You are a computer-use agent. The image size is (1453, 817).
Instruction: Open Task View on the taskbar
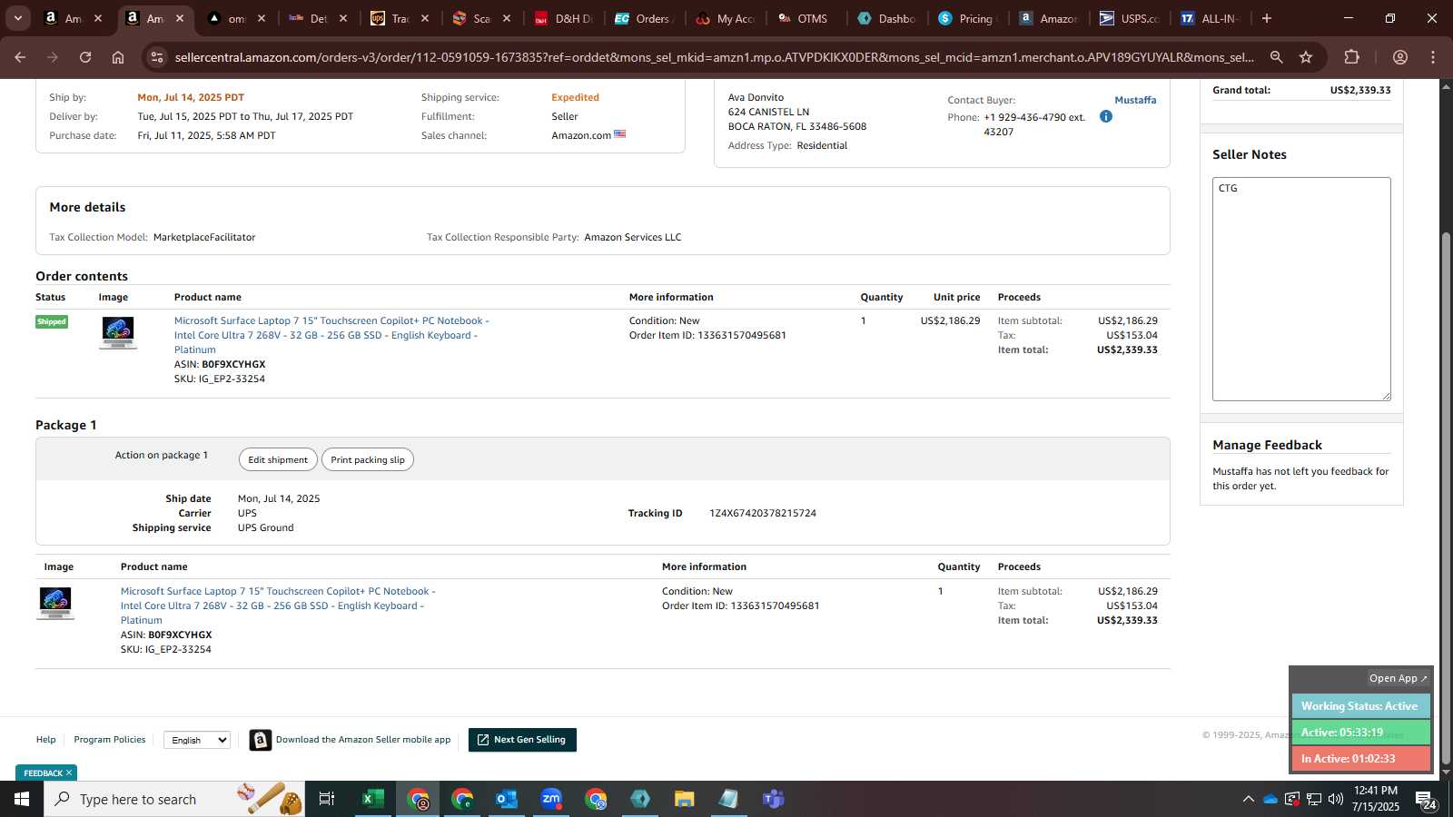(327, 799)
